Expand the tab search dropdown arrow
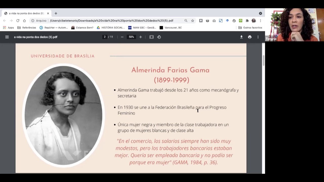The height and width of the screenshot is (182, 324). [260, 13]
